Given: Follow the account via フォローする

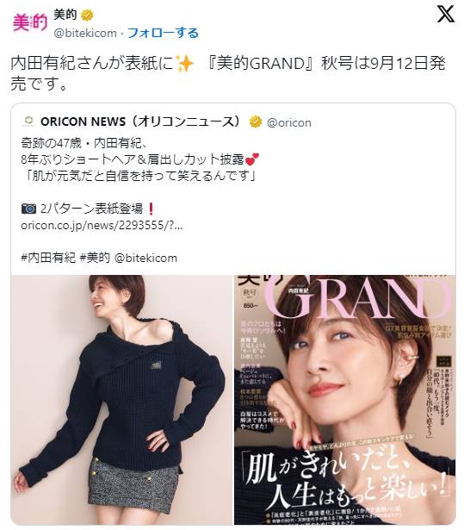Looking at the screenshot, I should [x=163, y=33].
